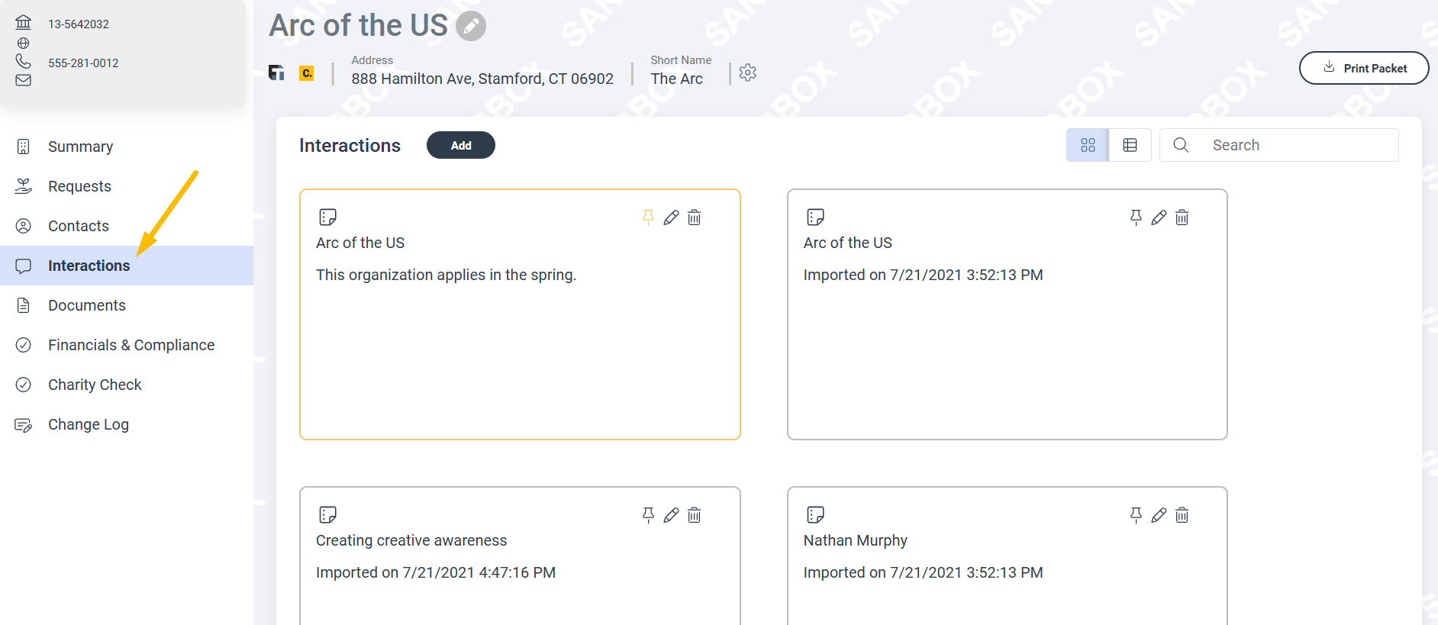Edit the Nathan Murphy note
Screen dimensions: 1438x625
(1159, 515)
